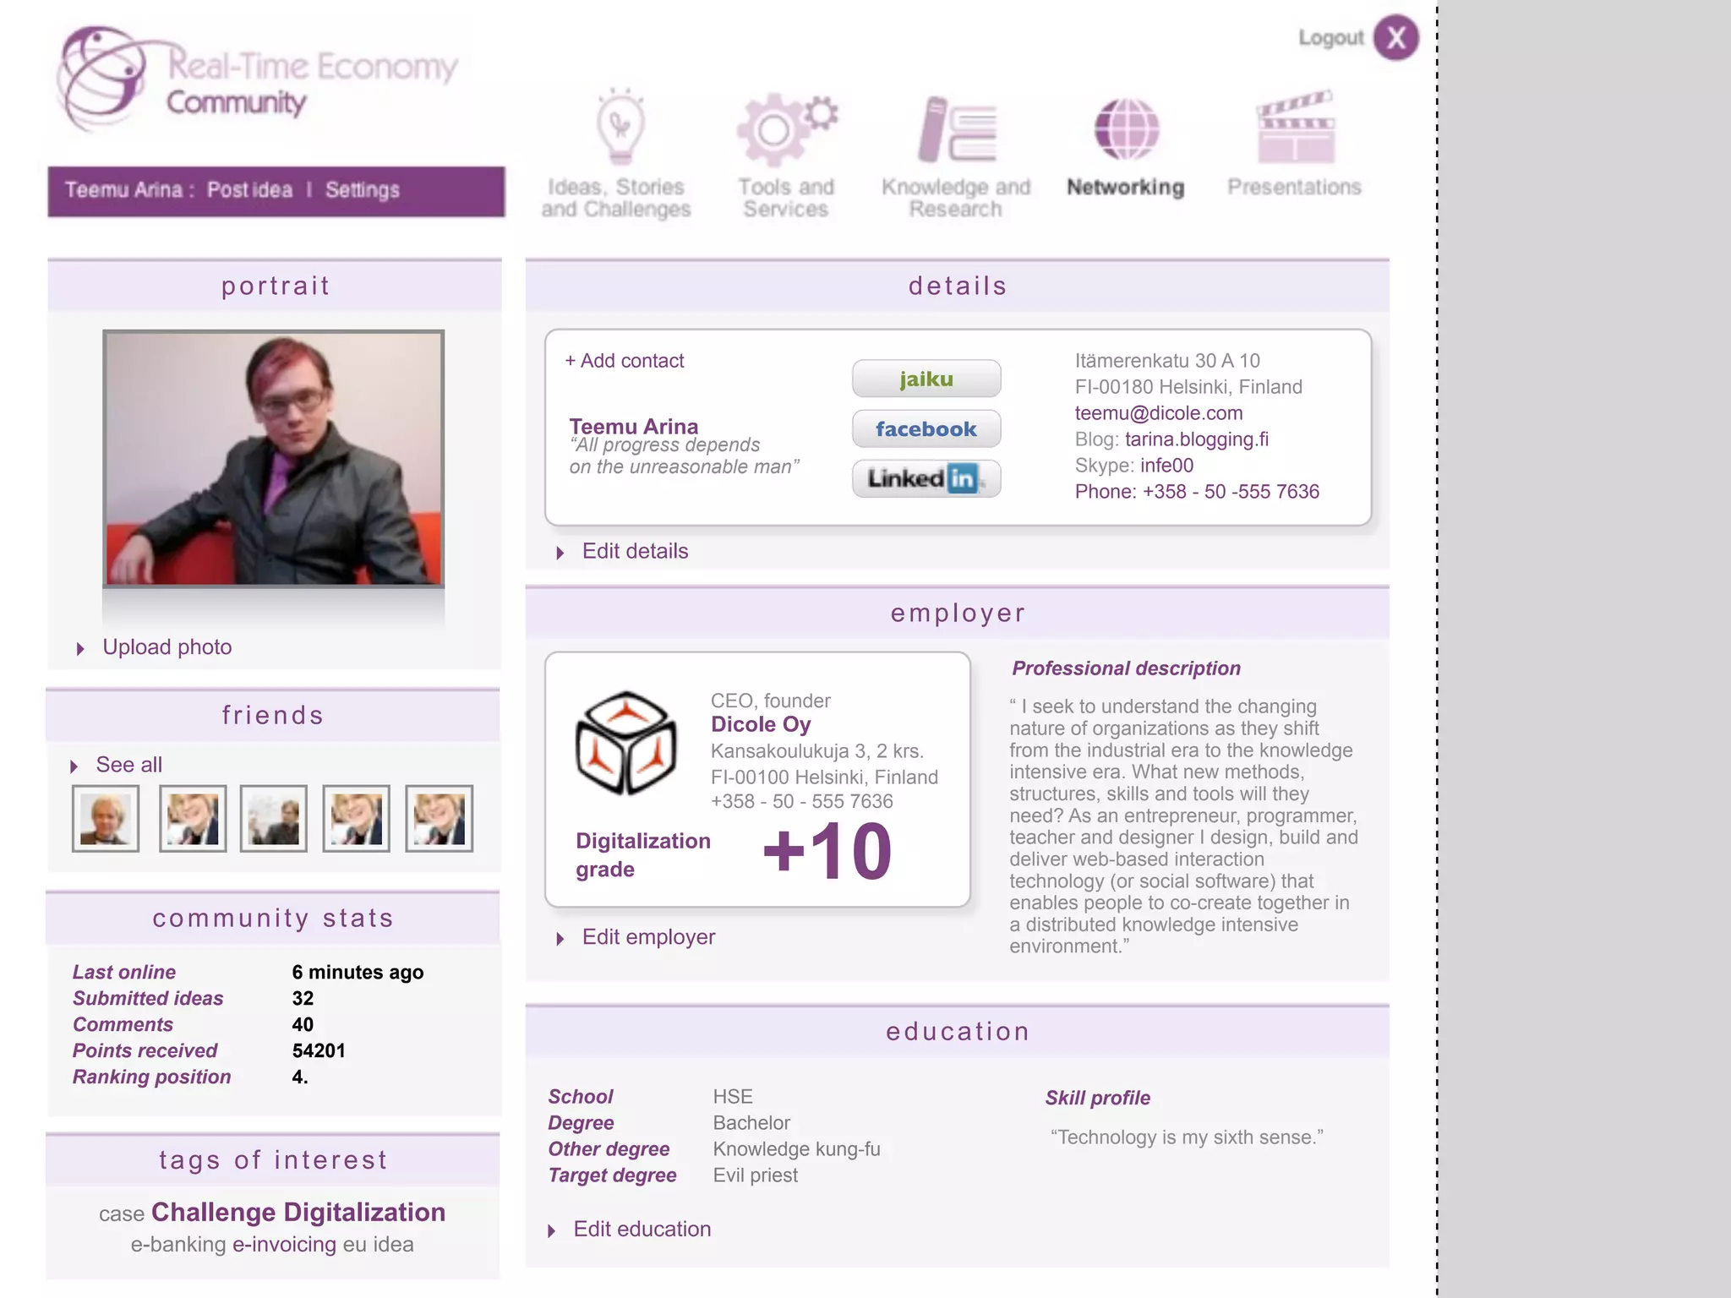The width and height of the screenshot is (1731, 1298).
Task: Click the teemu@dicole.com email link
Action: click(1158, 413)
